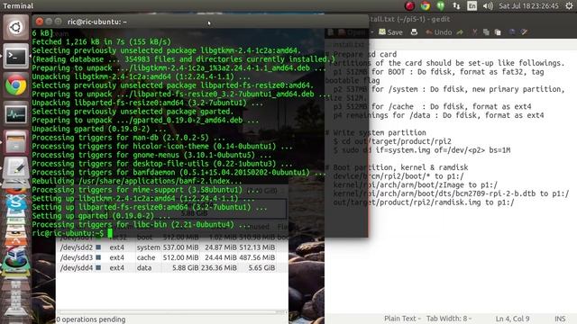Viewport: 577px width, 324px height.
Task: Click the Skype icon in the launcher
Action: [x=16, y=202]
